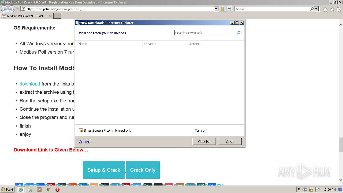Click the View Downloads window icon
The height and width of the screenshot is (193, 343).
coord(77,23)
